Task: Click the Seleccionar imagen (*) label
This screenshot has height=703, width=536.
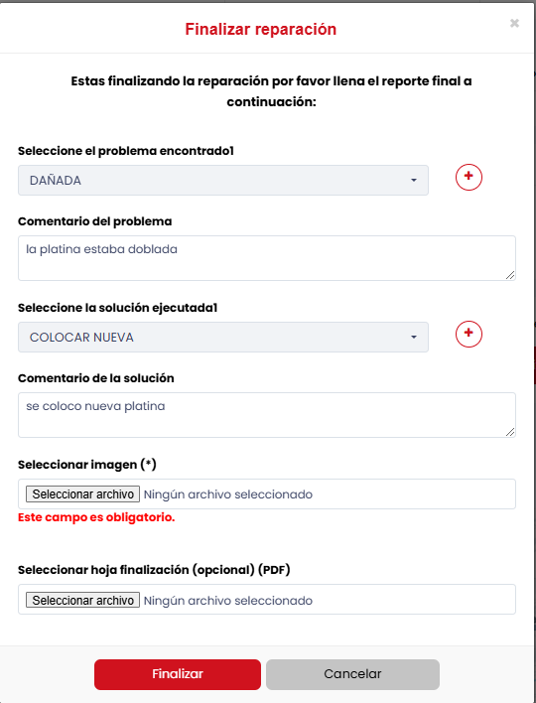Action: (87, 465)
